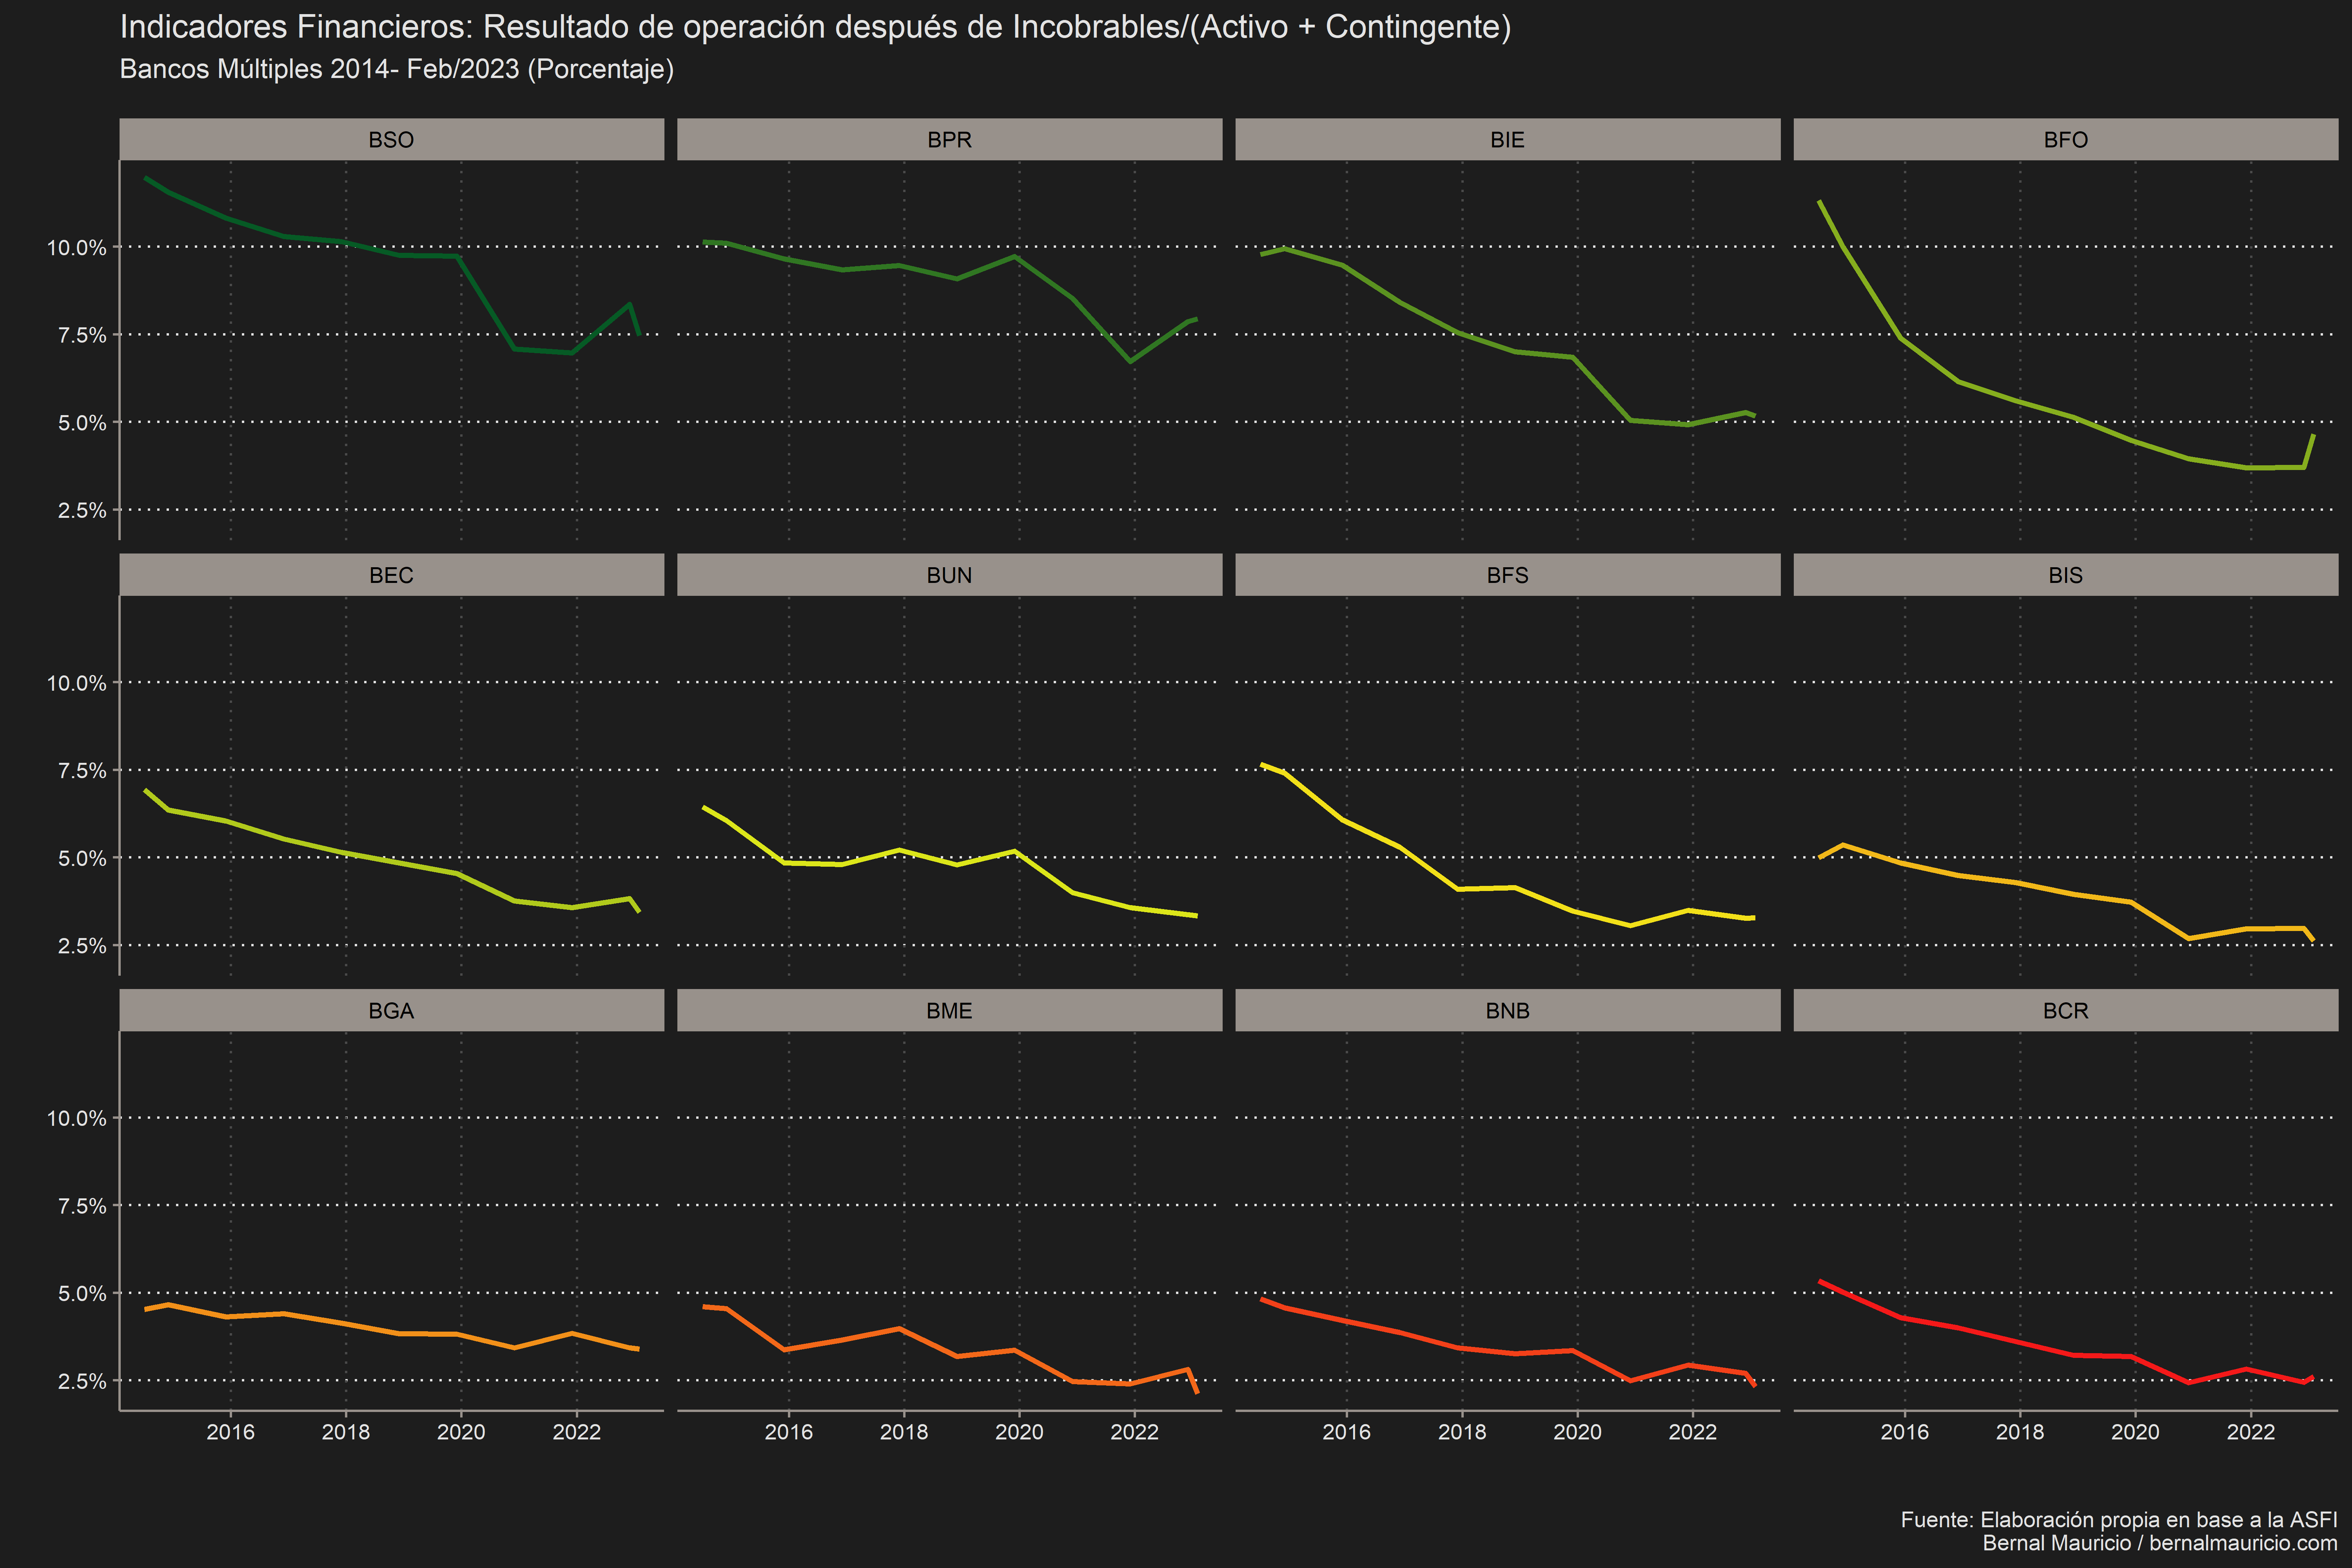Click 2020 on the BNB x-axis
The height and width of the screenshot is (1568, 2352).
click(x=1577, y=1432)
